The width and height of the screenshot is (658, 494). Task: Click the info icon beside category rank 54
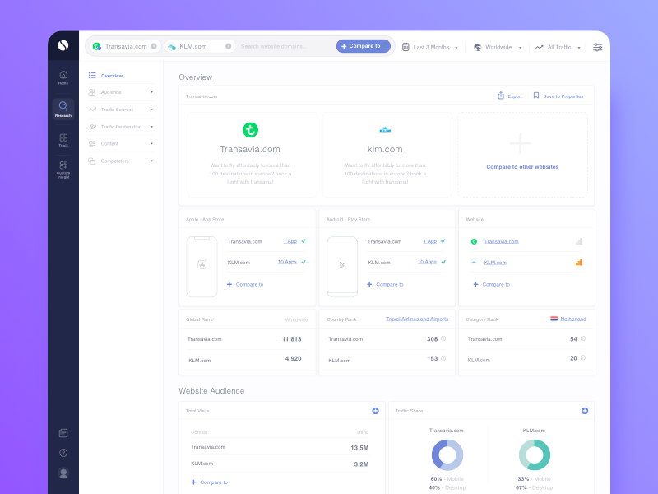click(583, 338)
